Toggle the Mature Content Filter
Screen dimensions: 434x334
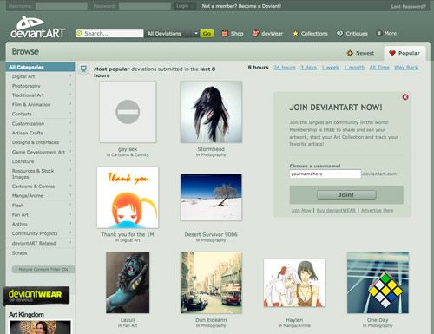point(43,269)
